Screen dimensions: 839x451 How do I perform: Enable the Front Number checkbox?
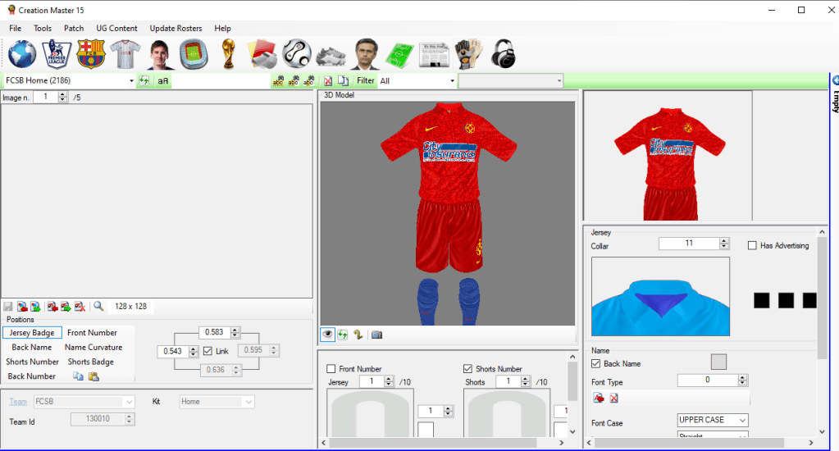click(331, 369)
